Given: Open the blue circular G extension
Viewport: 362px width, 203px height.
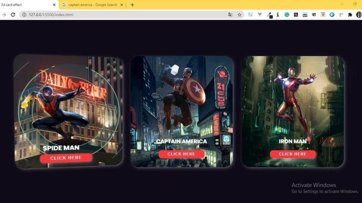Looking at the screenshot, I should coord(332,15).
